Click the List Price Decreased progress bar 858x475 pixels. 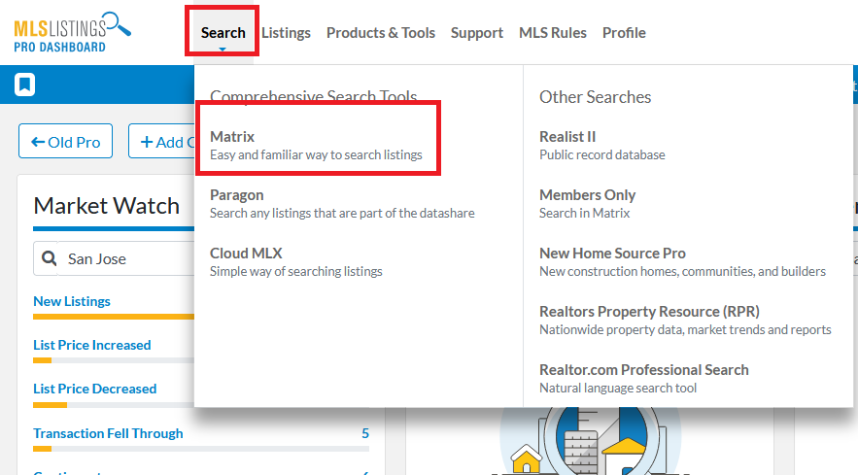click(x=114, y=405)
